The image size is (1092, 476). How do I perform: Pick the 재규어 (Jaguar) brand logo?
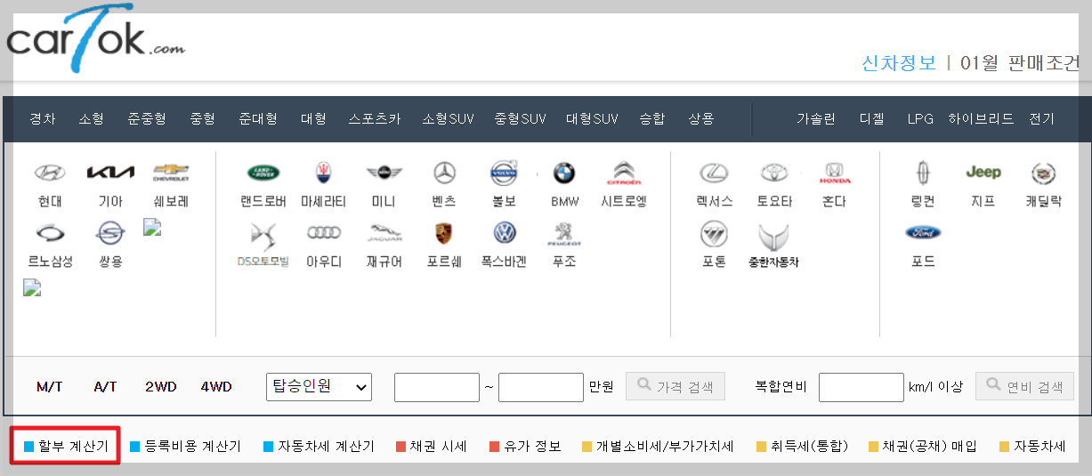pyautogui.click(x=384, y=233)
